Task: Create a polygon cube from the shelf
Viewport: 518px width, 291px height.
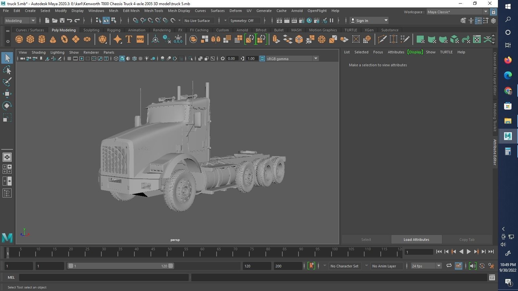Action: 30,39
